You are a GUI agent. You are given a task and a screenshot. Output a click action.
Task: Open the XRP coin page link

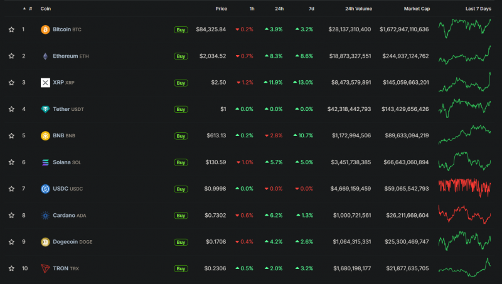point(63,83)
